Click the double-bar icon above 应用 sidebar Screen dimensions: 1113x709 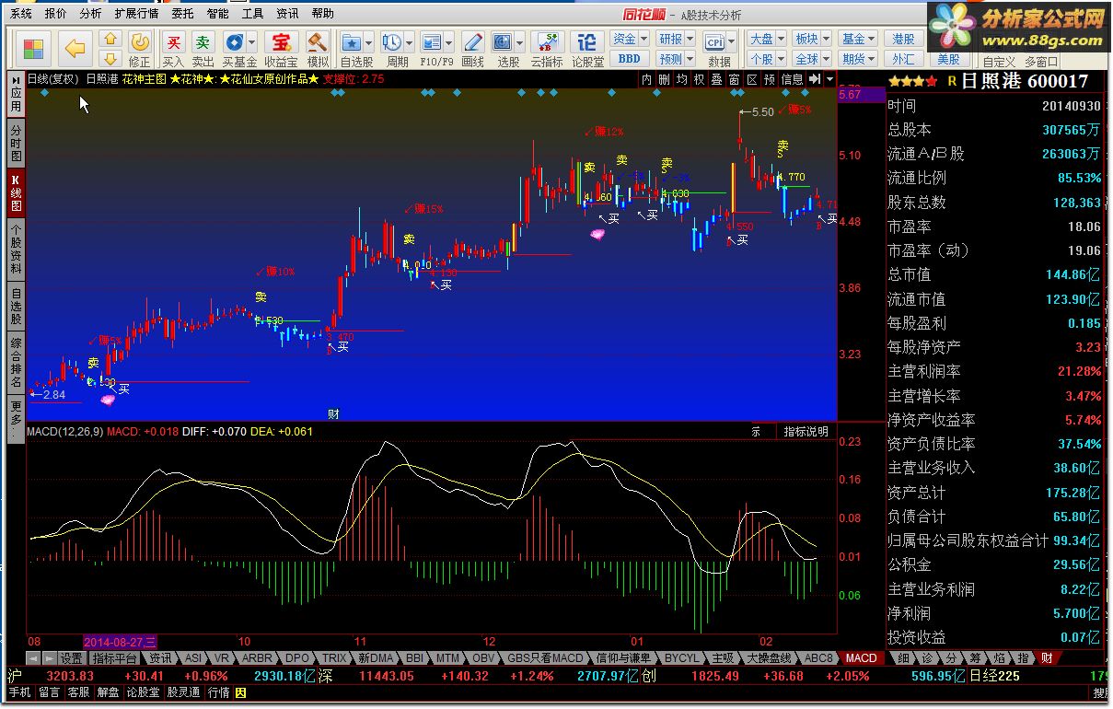16,80
